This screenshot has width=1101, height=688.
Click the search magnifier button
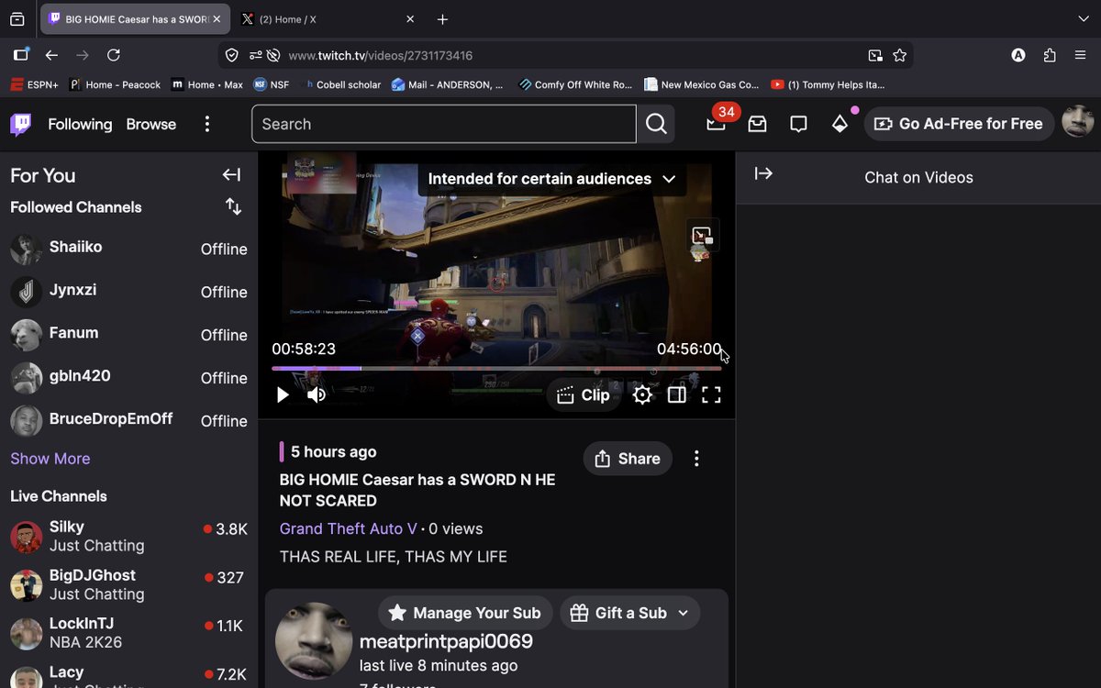click(x=656, y=124)
